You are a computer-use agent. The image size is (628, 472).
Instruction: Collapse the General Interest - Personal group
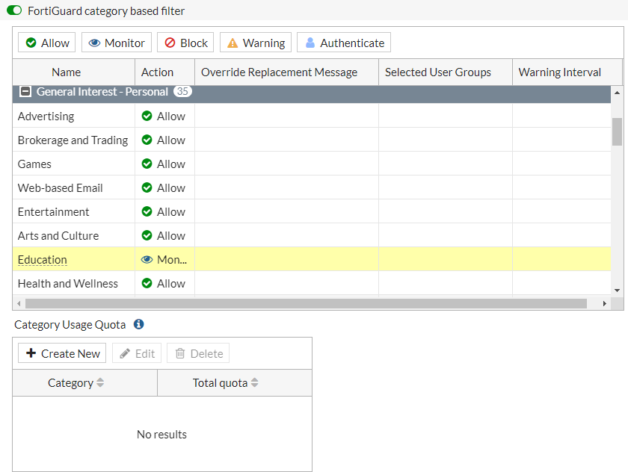[25, 92]
